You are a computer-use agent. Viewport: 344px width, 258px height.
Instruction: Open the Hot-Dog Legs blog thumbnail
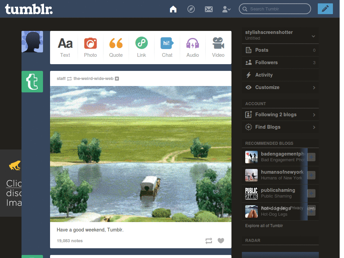(x=251, y=212)
